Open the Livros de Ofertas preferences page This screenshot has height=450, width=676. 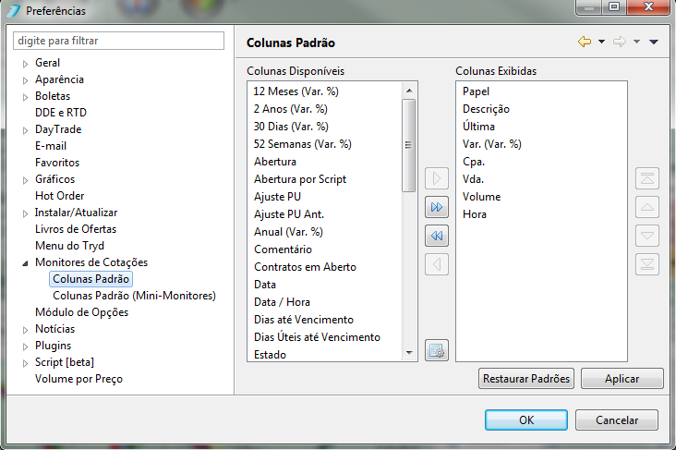(76, 229)
